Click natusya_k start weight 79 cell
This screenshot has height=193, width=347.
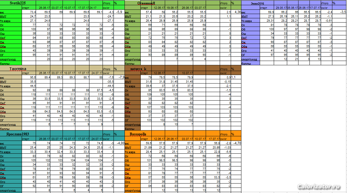point(146,77)
